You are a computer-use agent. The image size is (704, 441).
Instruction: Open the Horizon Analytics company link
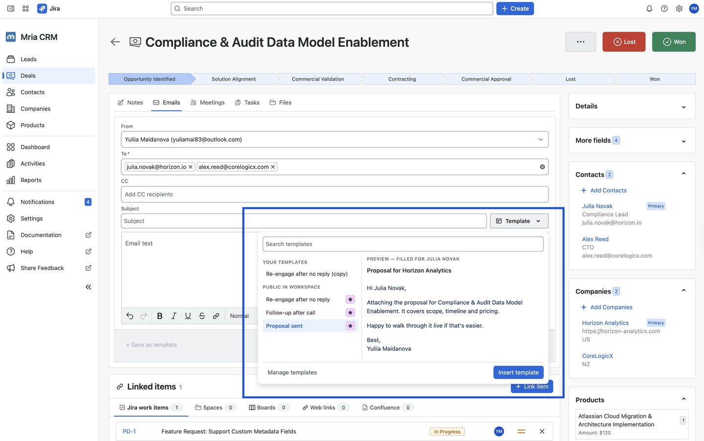tap(605, 323)
